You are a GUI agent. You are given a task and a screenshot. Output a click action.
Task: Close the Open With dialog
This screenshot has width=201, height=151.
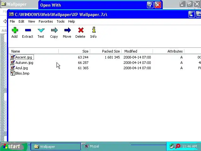click(x=158, y=5)
